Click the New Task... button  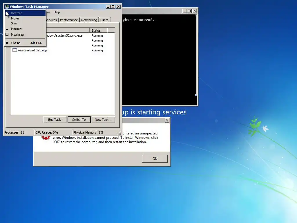103,120
